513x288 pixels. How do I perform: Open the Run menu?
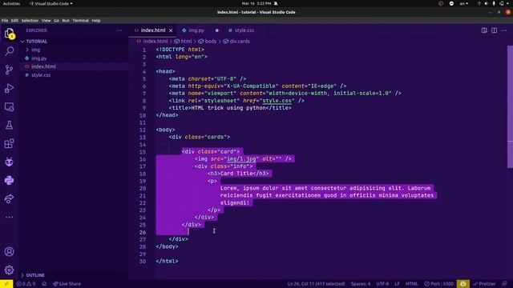point(66,21)
